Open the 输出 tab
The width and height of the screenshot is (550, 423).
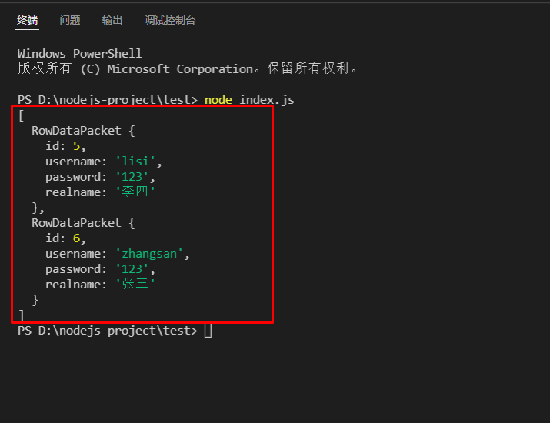pos(112,20)
